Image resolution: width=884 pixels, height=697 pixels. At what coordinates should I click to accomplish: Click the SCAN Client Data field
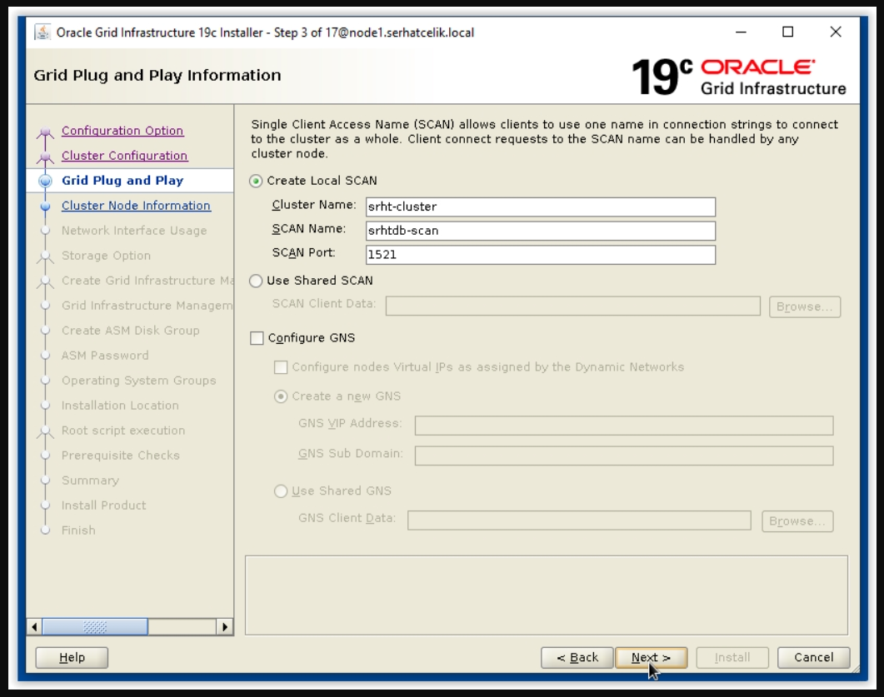572,306
